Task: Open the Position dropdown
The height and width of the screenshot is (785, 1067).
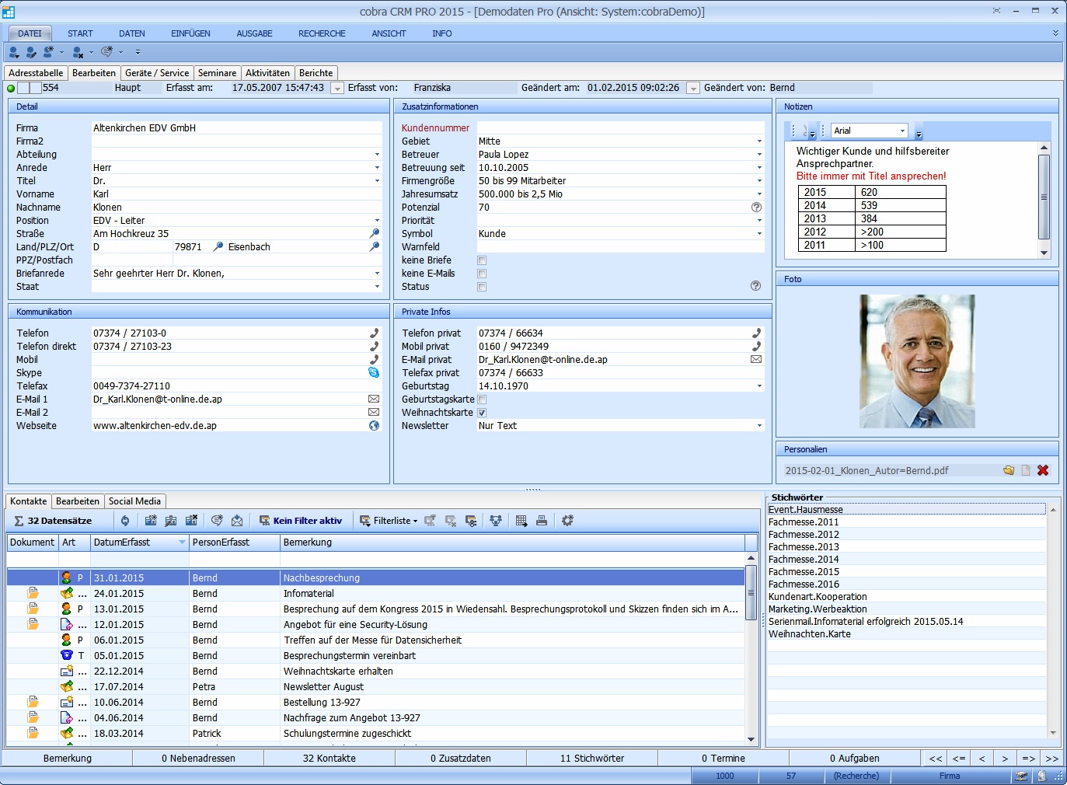Action: click(x=377, y=221)
